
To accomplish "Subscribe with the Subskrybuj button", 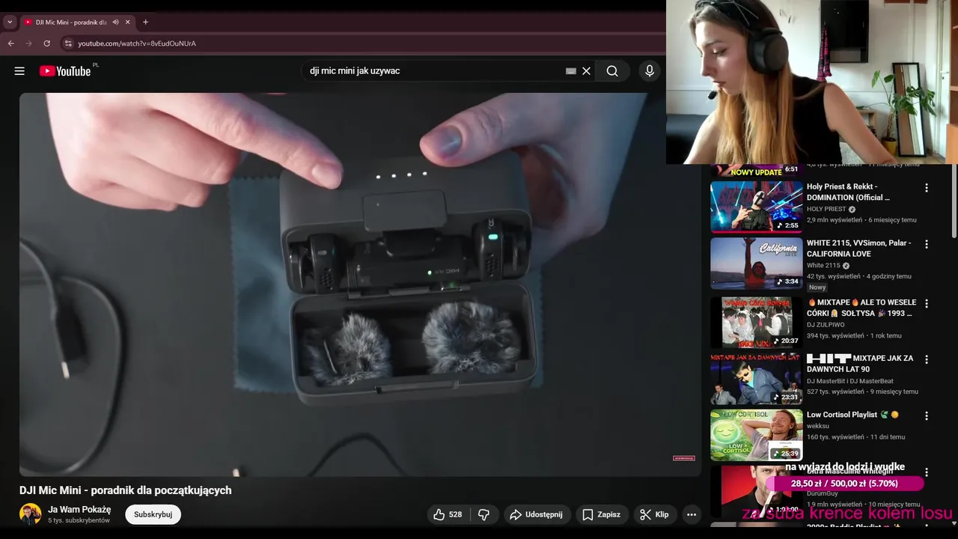I will point(153,514).
